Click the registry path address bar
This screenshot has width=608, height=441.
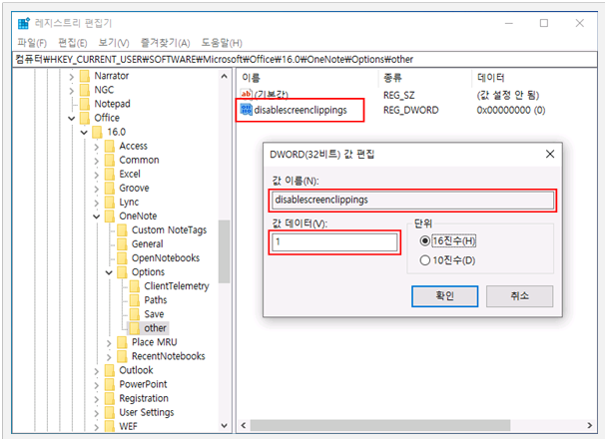click(x=304, y=59)
